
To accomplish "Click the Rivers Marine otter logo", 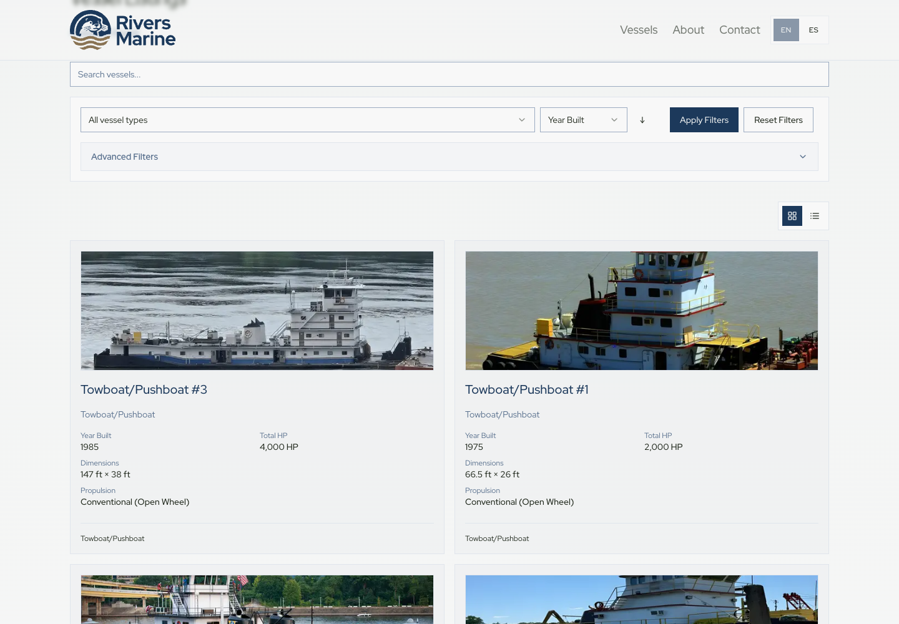I will (122, 30).
